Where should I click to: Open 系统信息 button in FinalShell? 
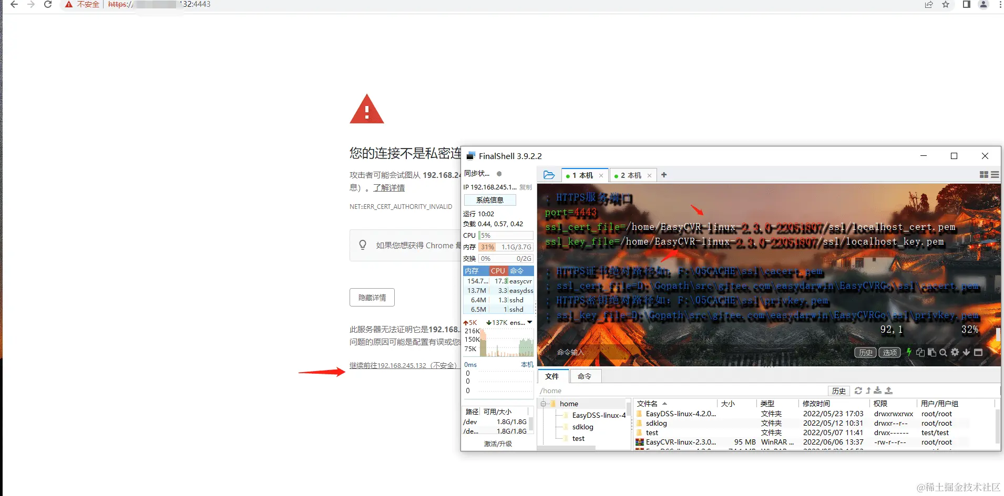click(x=490, y=200)
